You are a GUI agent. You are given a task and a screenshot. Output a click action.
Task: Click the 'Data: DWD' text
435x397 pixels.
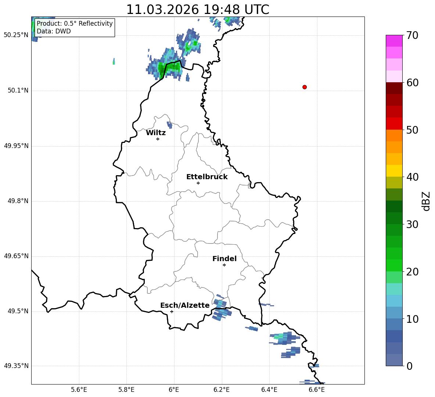click(54, 31)
